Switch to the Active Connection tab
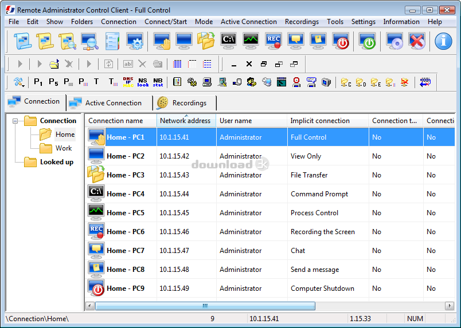Viewport: 461px width, 328px height. pyautogui.click(x=110, y=103)
